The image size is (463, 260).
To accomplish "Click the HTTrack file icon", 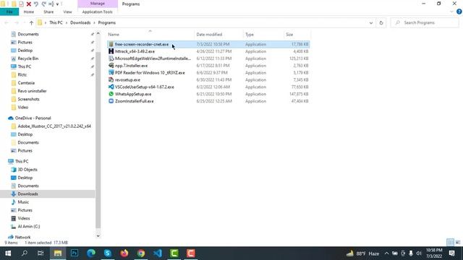I will pyautogui.click(x=111, y=51).
